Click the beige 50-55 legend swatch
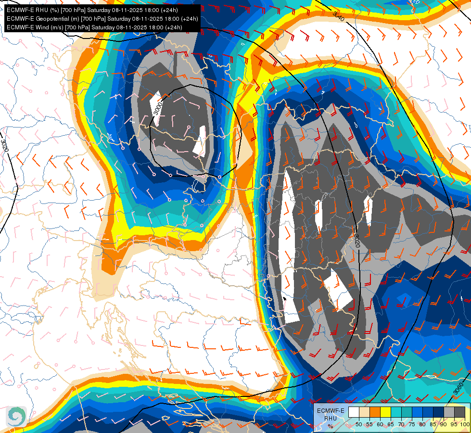471x433 pixels. [x=364, y=412]
